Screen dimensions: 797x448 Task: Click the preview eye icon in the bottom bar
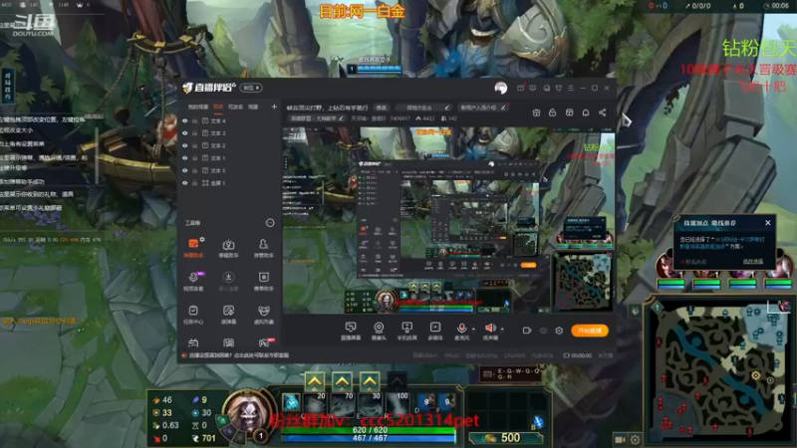[543, 331]
